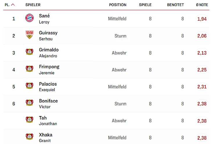Click Sané's average grade 1,94

[x=202, y=19]
